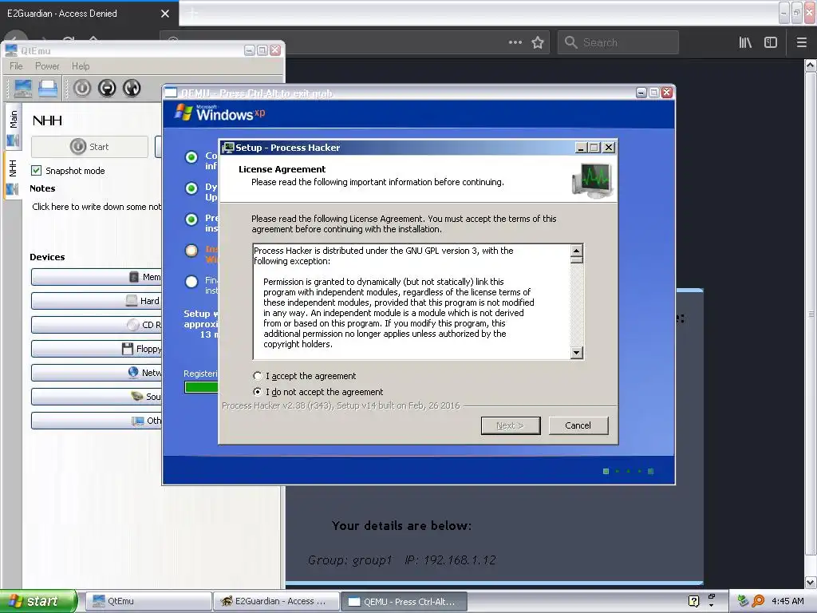Click the QEMU window title bar icon
This screenshot has width=817, height=613.
click(171, 93)
